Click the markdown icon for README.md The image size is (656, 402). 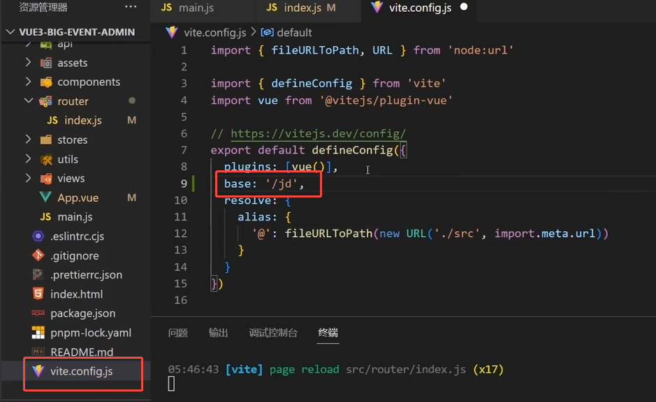click(x=38, y=352)
